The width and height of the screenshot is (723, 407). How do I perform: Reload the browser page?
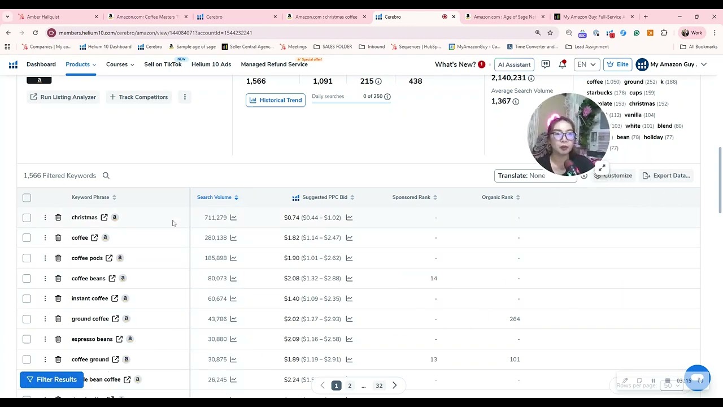[35, 33]
